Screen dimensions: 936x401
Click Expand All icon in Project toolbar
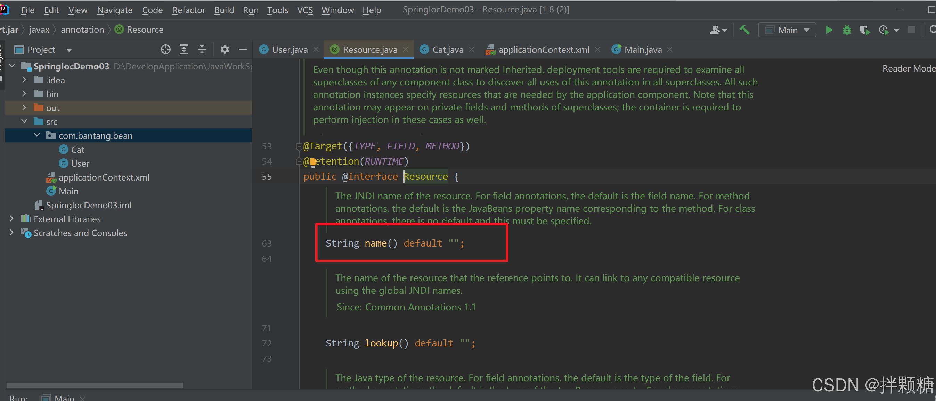[x=184, y=50]
